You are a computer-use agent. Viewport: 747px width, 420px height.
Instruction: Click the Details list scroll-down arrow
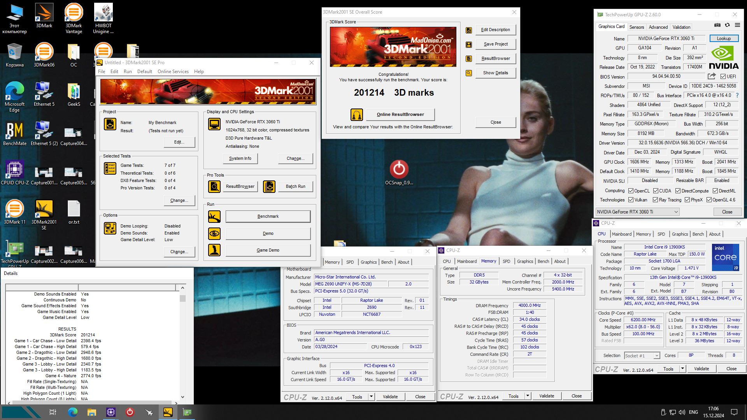click(182, 397)
